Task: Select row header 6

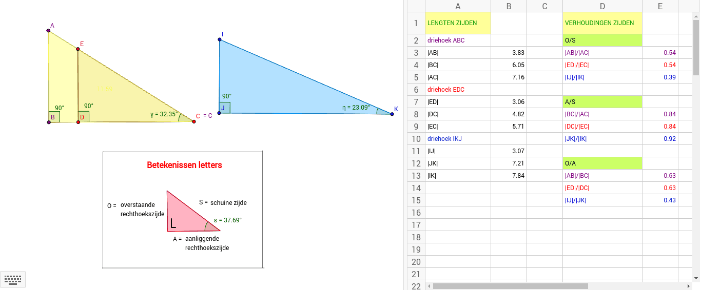Action: (416, 90)
